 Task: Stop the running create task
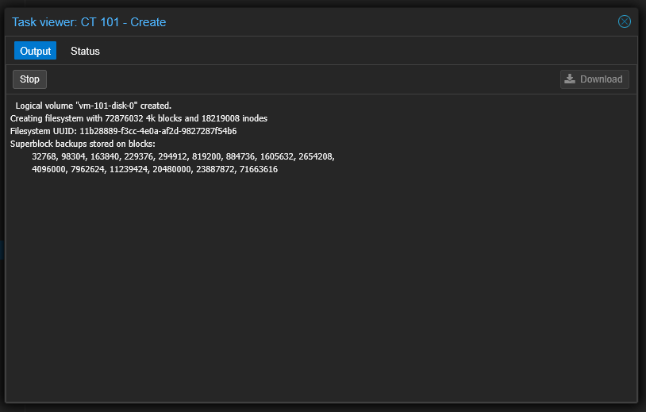tap(29, 79)
